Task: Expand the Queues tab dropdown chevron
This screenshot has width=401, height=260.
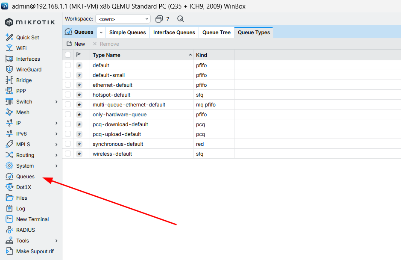Action: click(x=101, y=32)
